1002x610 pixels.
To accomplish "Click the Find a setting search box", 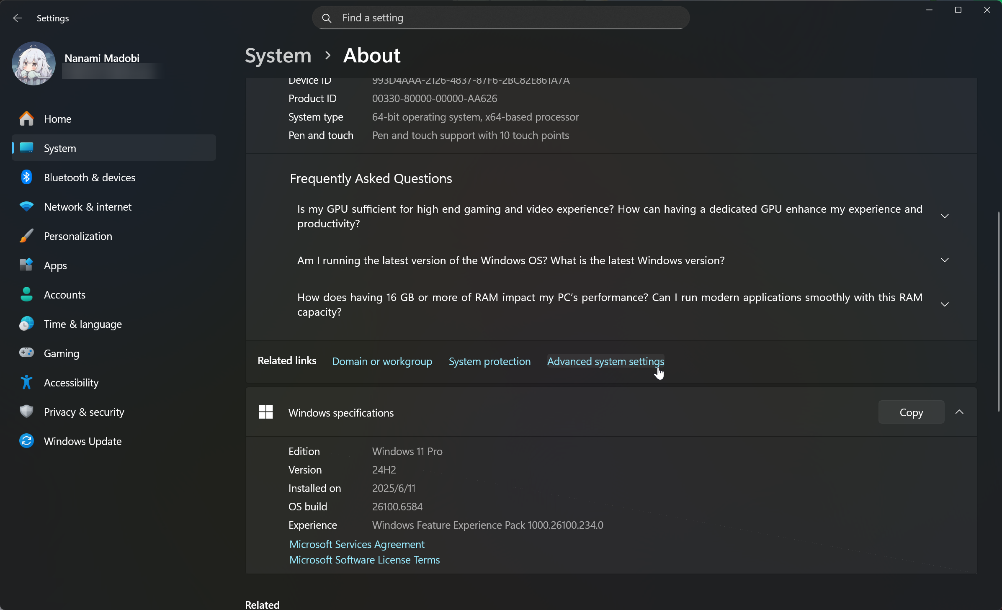I will click(501, 18).
